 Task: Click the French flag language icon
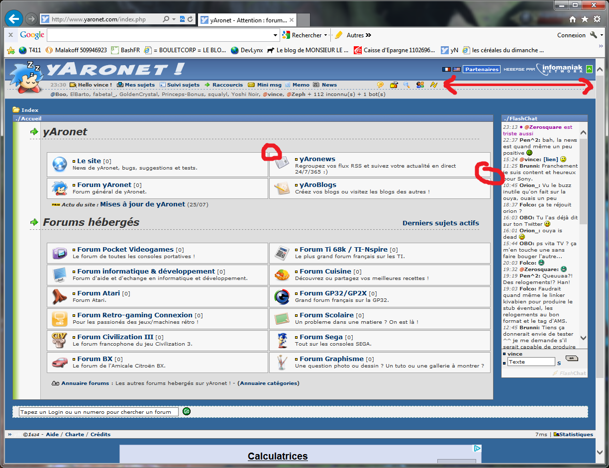[446, 70]
